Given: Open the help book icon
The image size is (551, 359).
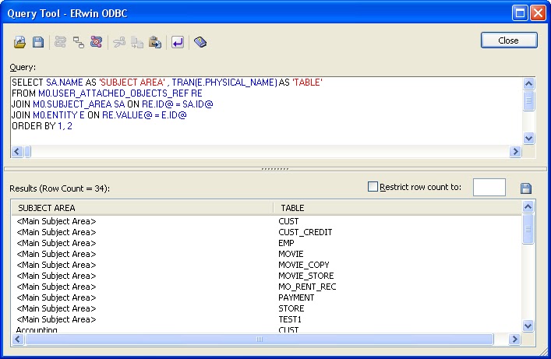Looking at the screenshot, I should 200,42.
